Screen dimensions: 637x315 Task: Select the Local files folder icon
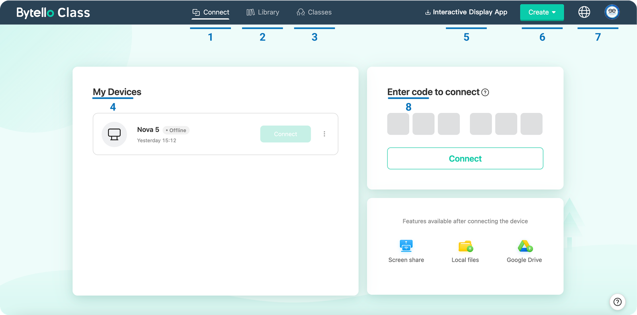465,246
